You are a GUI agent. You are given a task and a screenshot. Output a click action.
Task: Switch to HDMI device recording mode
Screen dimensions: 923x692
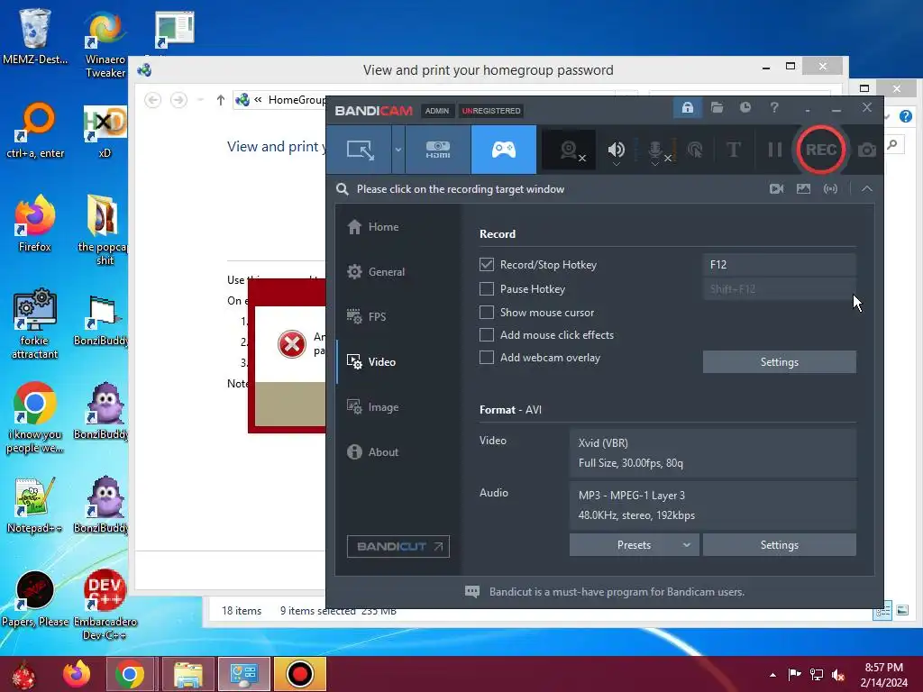pos(438,150)
